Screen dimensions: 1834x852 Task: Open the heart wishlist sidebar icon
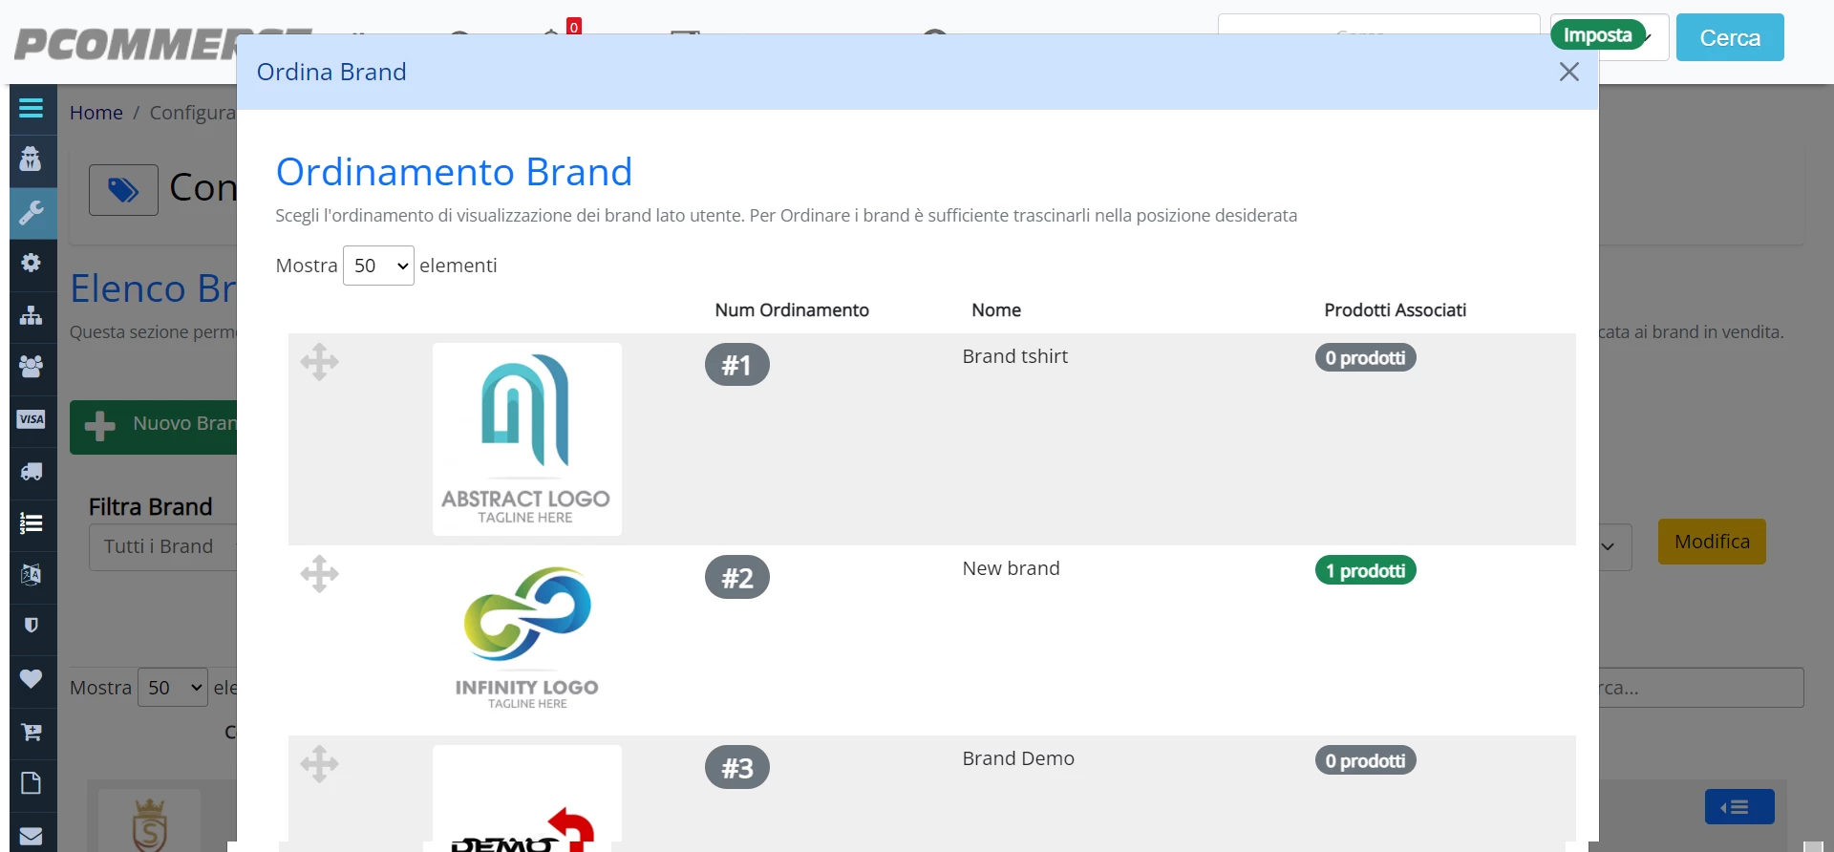32,678
